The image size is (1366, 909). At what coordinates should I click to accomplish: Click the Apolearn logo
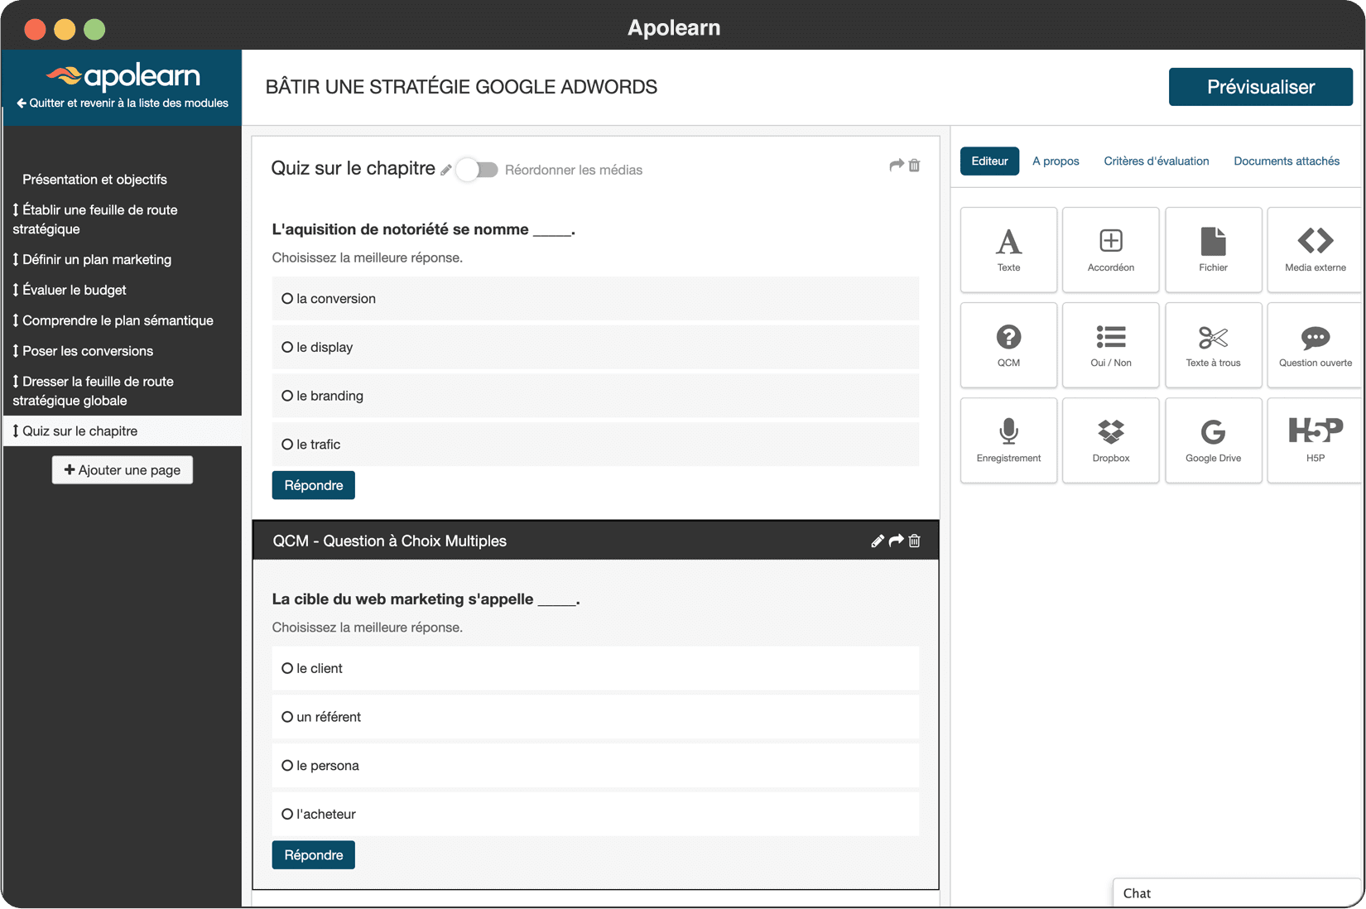tap(123, 76)
